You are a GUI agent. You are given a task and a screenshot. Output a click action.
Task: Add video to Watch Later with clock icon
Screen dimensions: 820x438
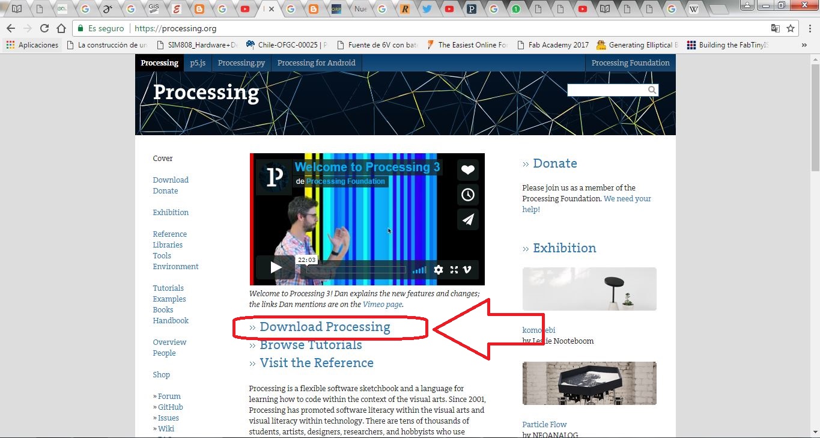point(468,195)
